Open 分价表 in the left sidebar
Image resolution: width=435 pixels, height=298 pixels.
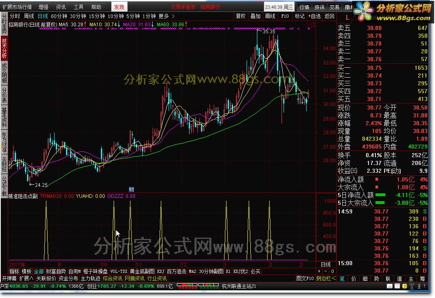[x=4, y=95]
